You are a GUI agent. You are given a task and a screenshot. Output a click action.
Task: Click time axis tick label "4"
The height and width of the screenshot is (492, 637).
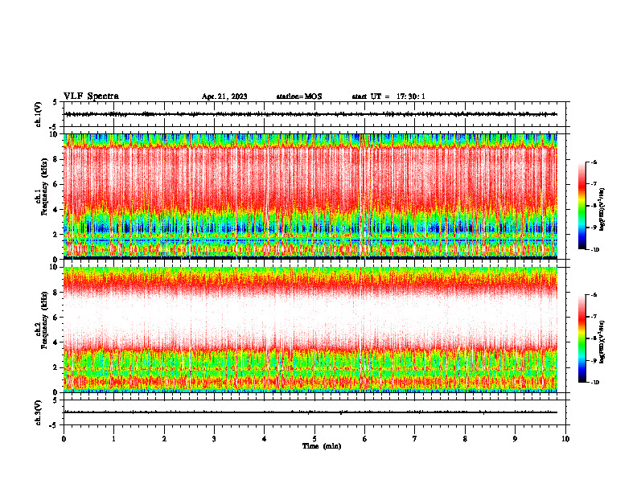265,439
